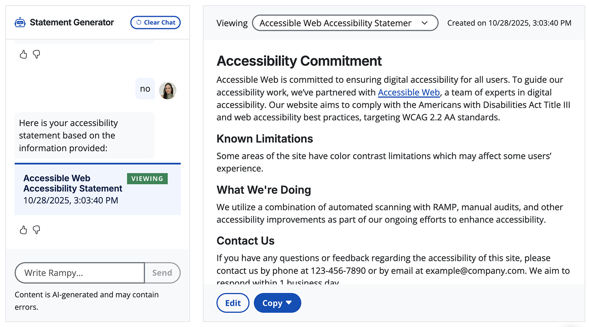
Task: Thumbs down the generated accessibility statement
Action: point(36,229)
